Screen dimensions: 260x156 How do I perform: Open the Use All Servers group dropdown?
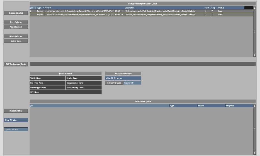[123, 78]
